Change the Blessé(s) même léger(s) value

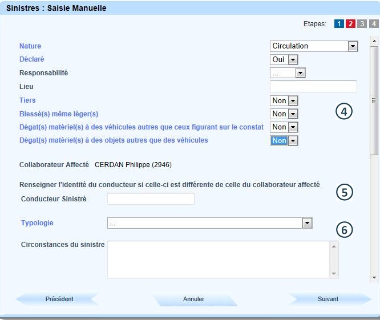tap(284, 114)
